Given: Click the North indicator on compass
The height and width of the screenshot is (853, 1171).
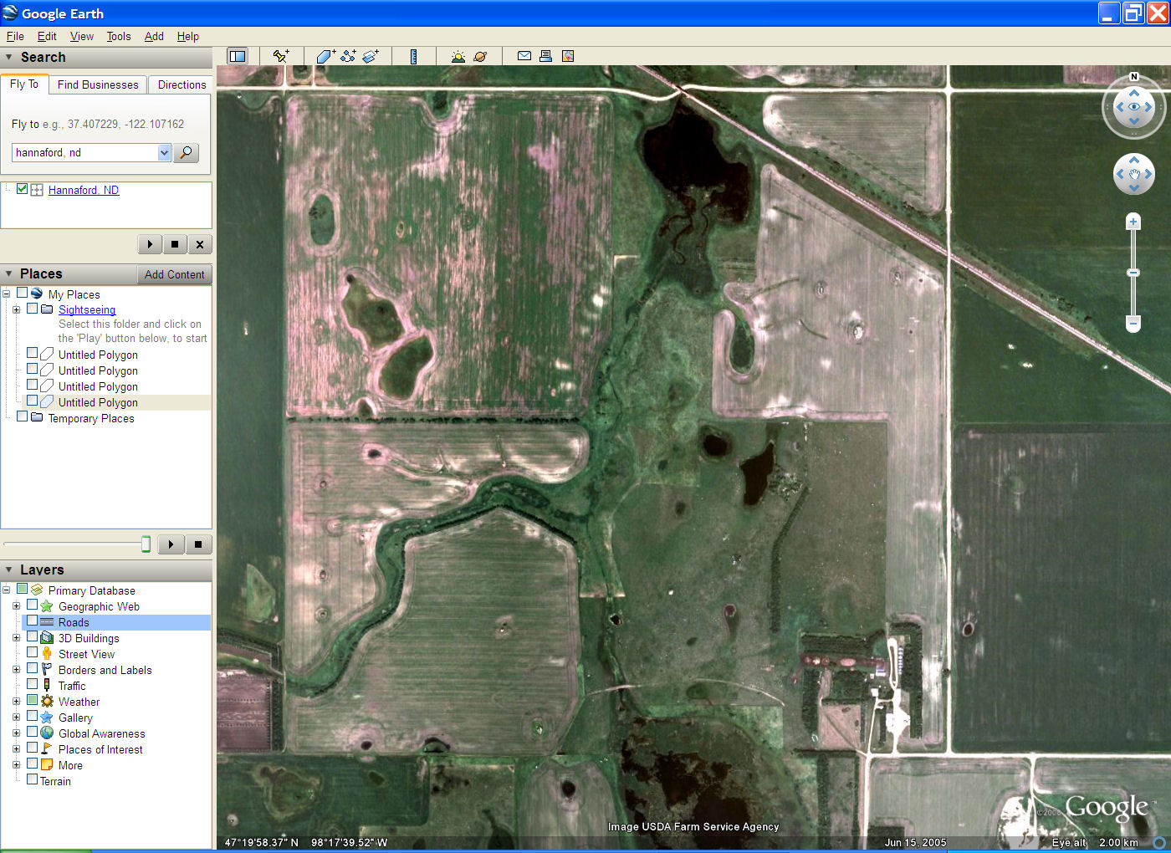Looking at the screenshot, I should tap(1134, 77).
